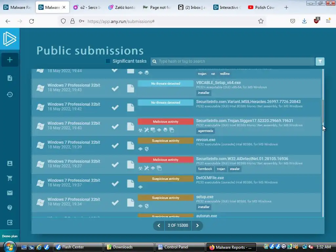The width and height of the screenshot is (336, 252).
Task: Open Flash Center from the taskbar
Action: 77,247
